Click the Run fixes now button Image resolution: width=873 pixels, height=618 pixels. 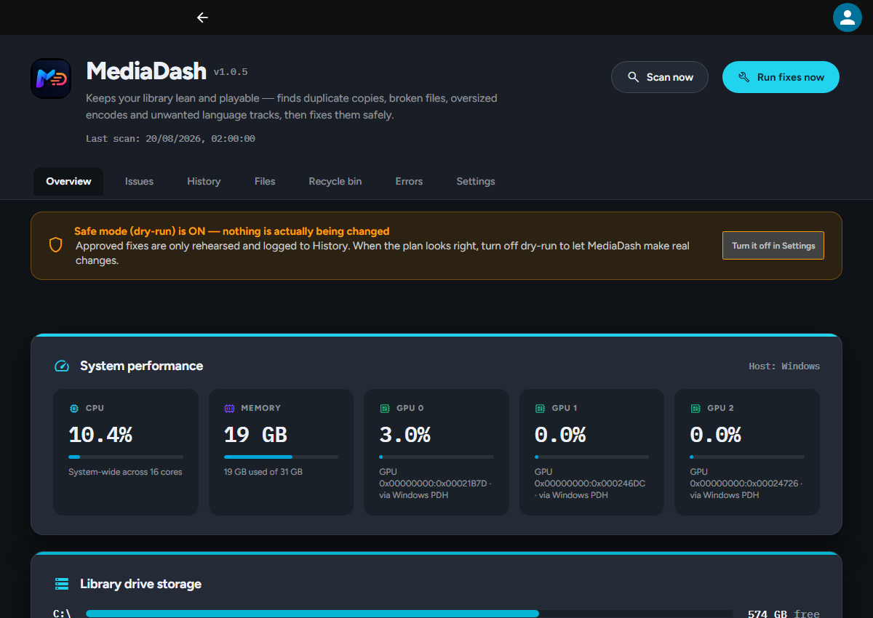[x=781, y=77]
